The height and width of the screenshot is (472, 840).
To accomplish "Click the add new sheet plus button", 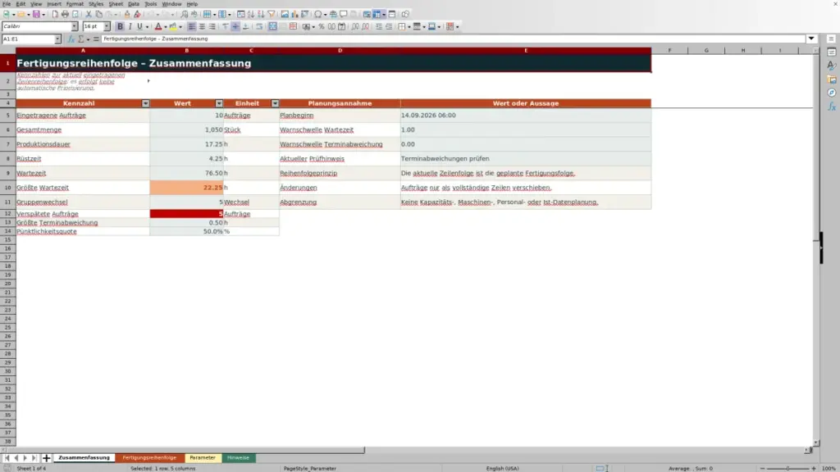I will tap(46, 458).
